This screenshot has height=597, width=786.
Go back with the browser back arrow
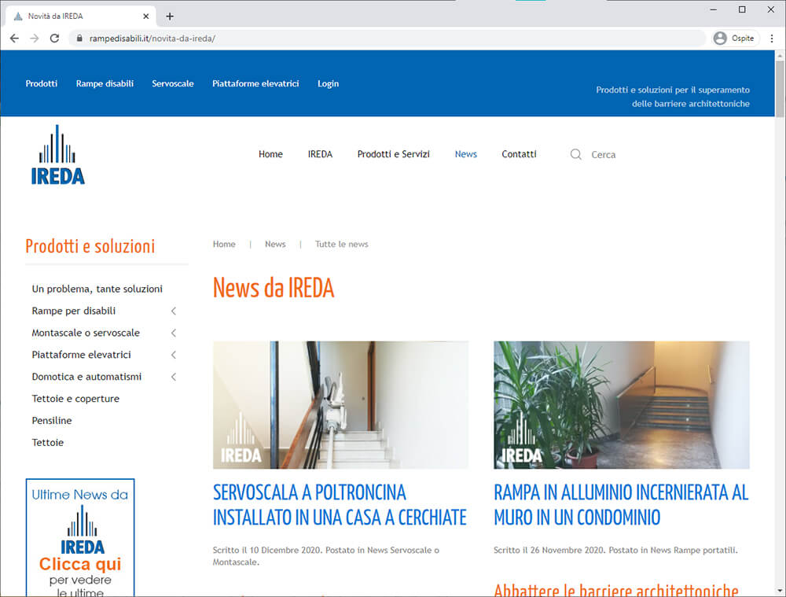click(x=14, y=38)
